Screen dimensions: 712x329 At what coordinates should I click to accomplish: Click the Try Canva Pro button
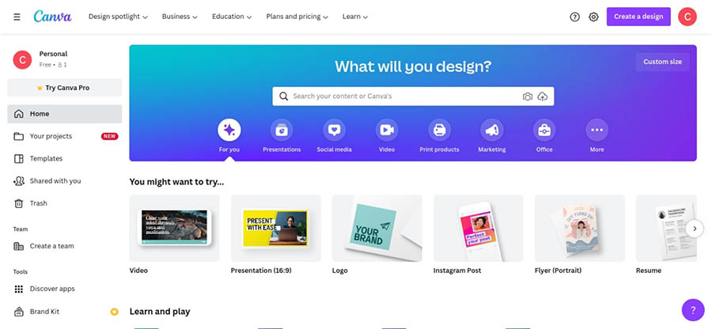tap(65, 88)
